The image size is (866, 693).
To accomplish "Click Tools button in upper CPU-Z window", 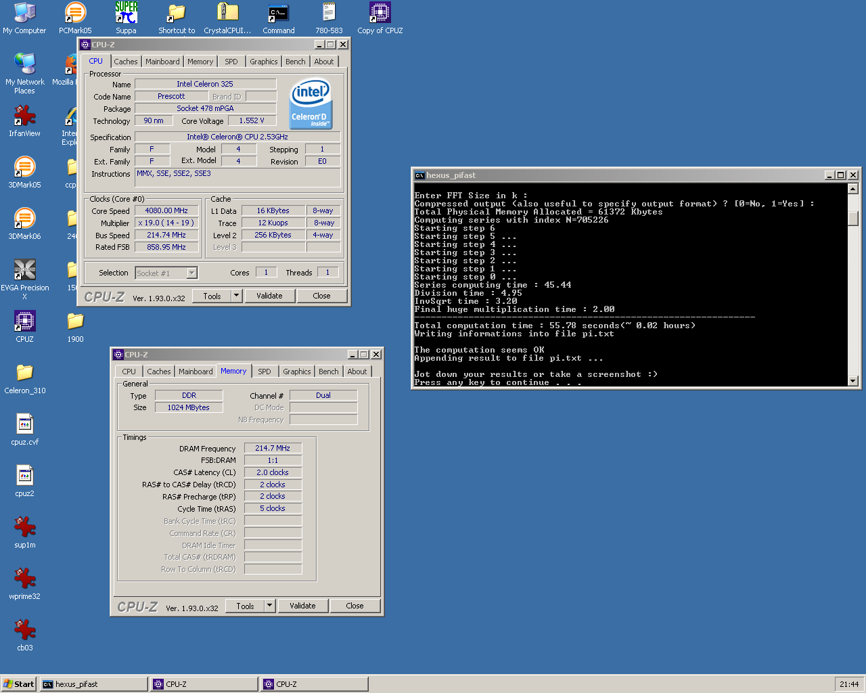I will pos(212,296).
